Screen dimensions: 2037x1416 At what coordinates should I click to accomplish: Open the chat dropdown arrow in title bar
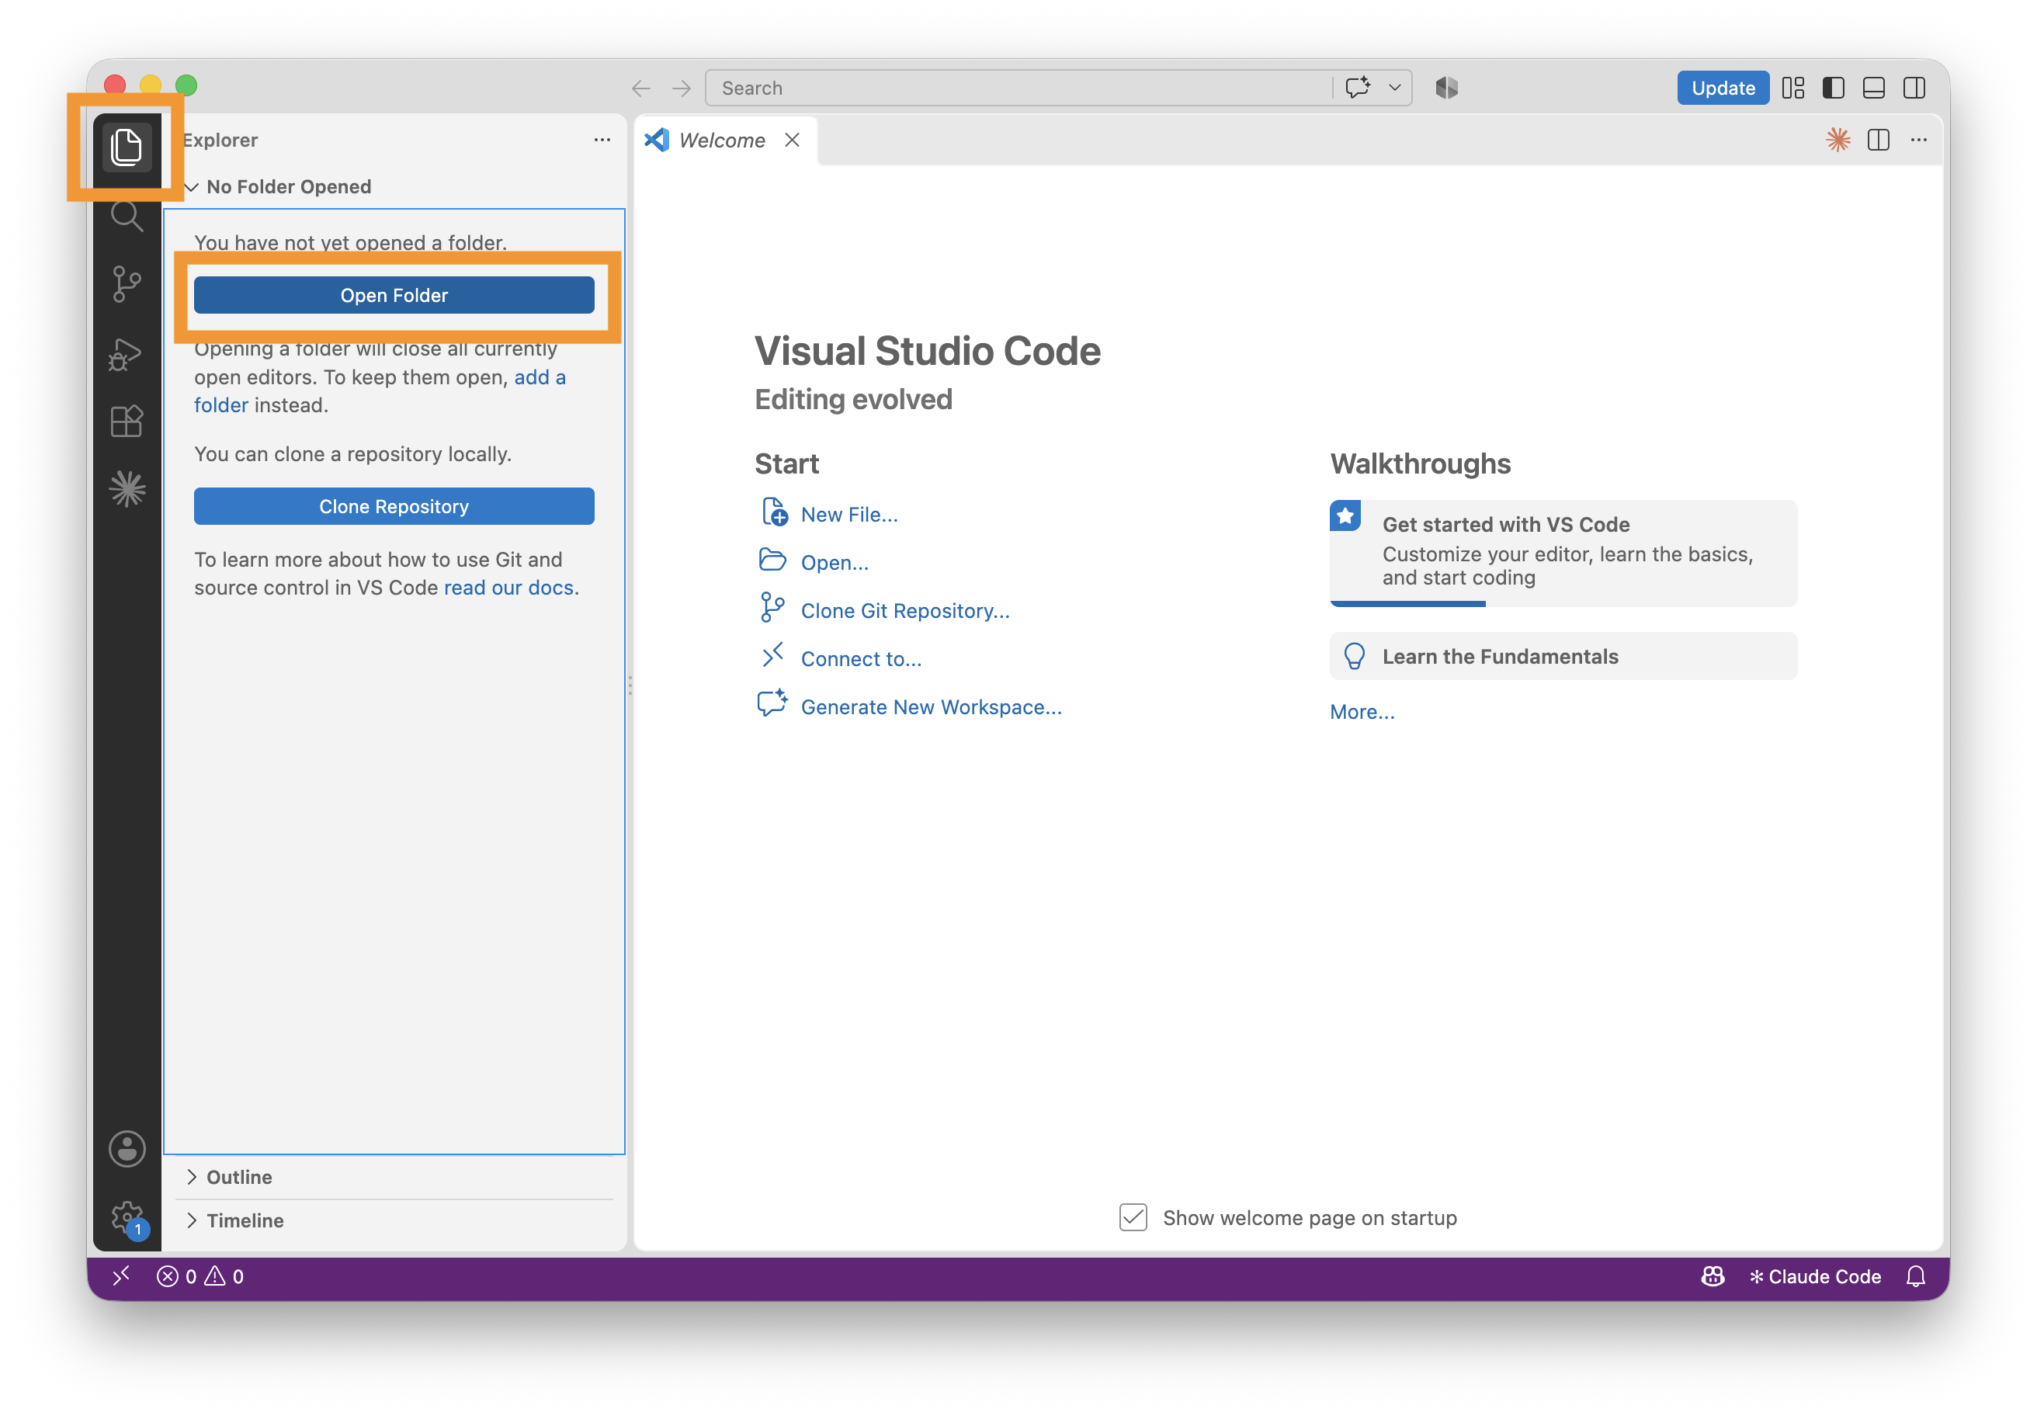[1395, 88]
